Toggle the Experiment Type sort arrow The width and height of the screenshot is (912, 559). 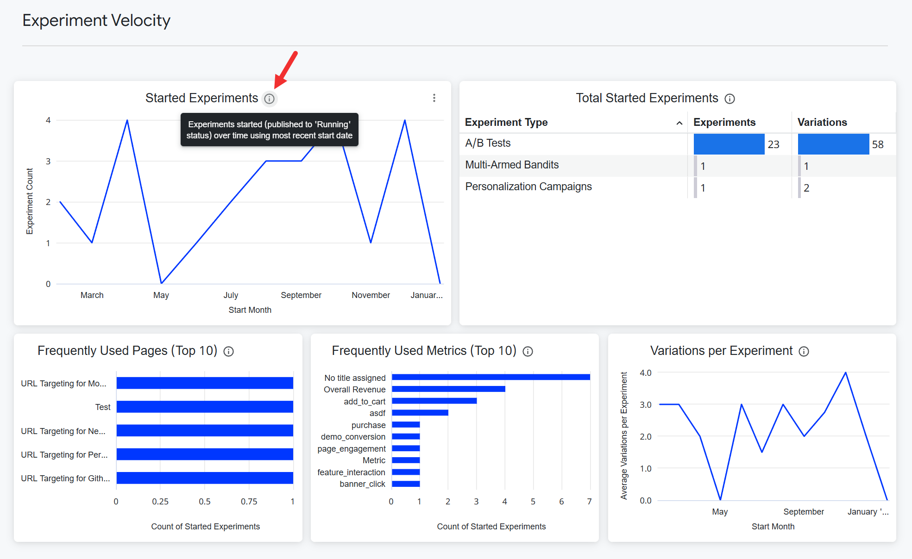(x=679, y=123)
